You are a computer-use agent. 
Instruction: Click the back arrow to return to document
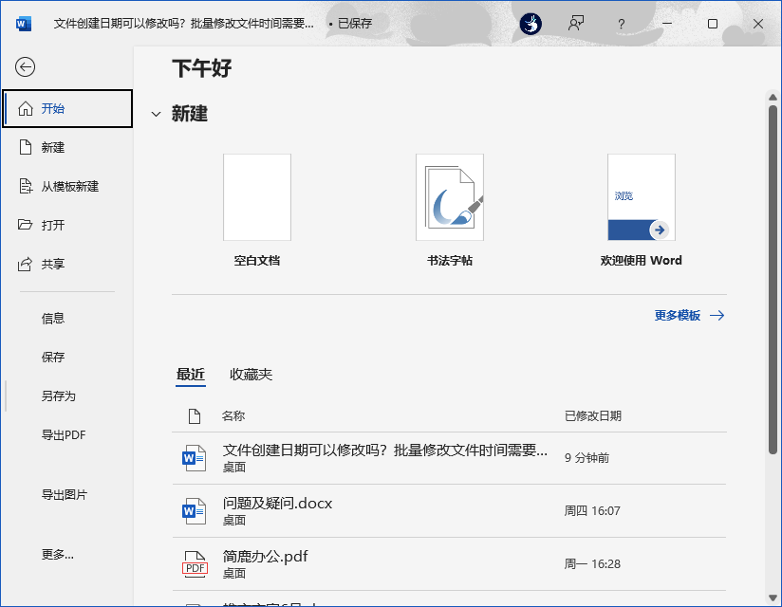[x=25, y=67]
